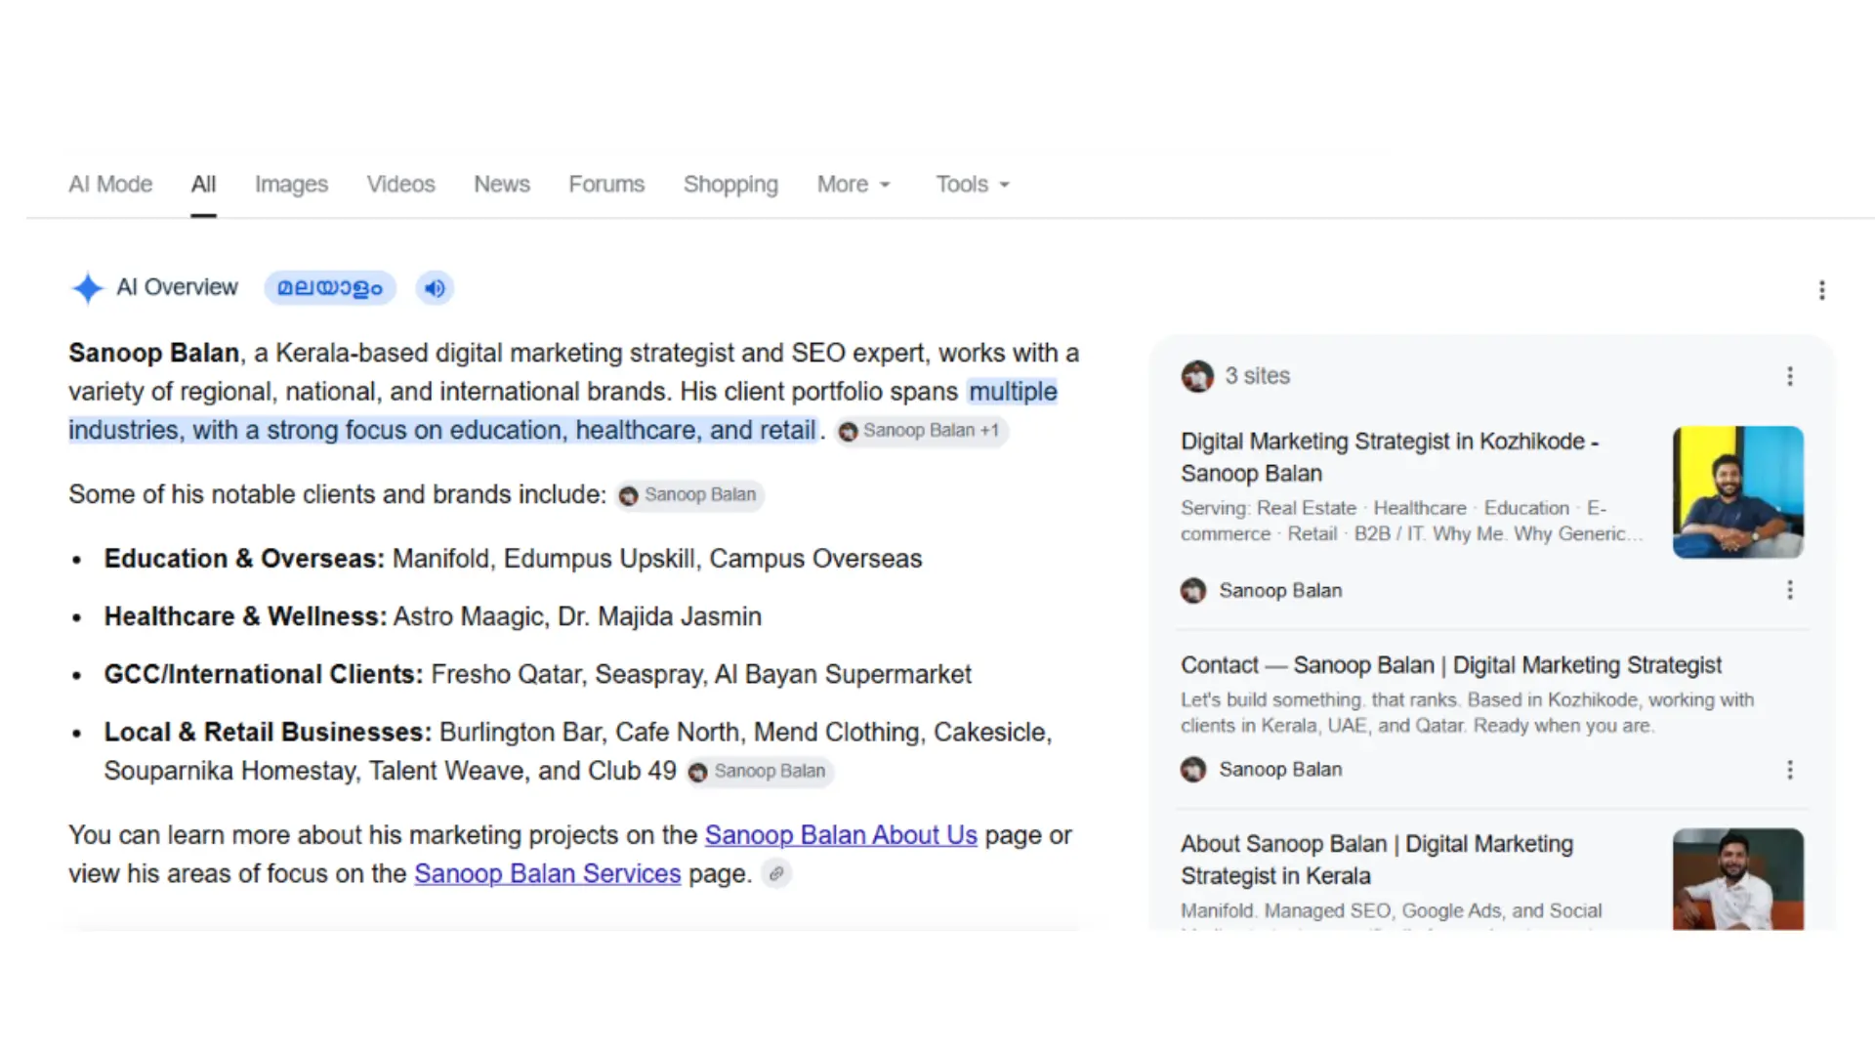Click Sanoop Balan favicon under Contact result
The width and height of the screenshot is (1875, 1055).
pyautogui.click(x=1193, y=770)
